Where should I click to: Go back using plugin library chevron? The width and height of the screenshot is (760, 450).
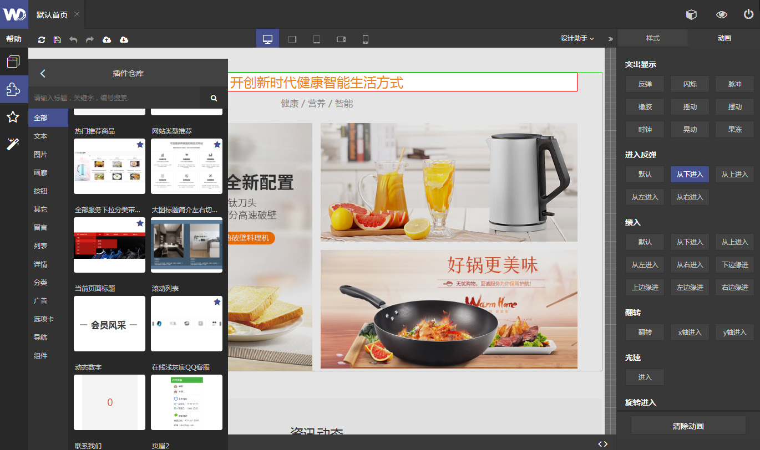[43, 73]
